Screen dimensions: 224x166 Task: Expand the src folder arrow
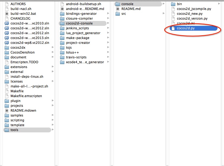164,13
